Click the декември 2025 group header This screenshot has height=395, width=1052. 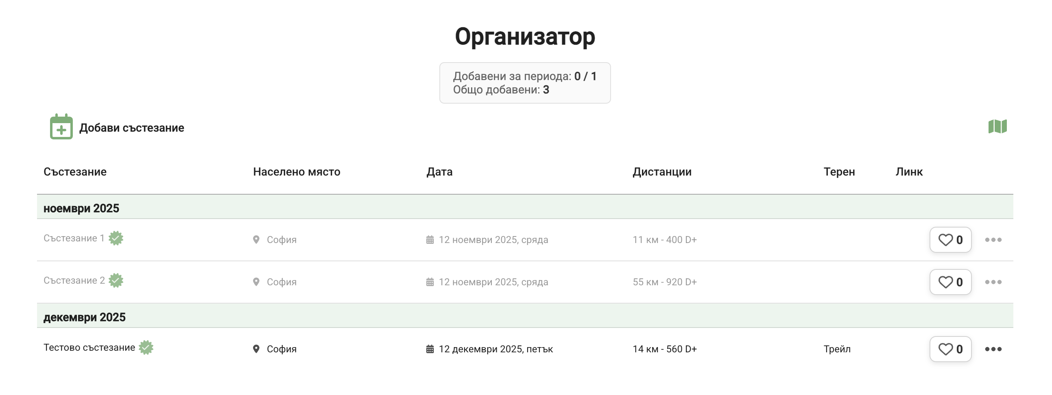85,317
